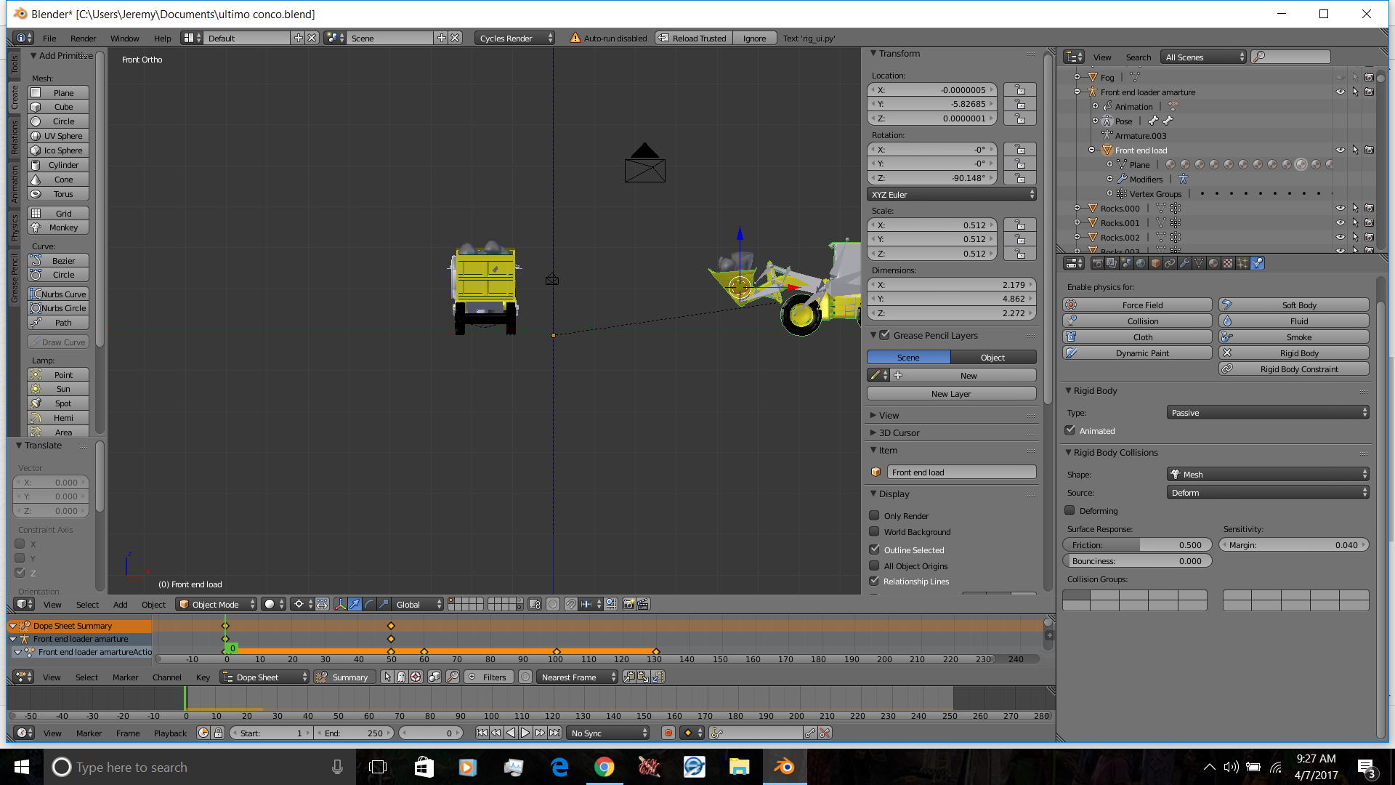
Task: Open the Object properties tab (cube icon)
Action: [1155, 263]
